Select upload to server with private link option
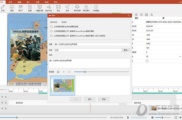182x120 pixels. pyautogui.click(x=51, y=27)
